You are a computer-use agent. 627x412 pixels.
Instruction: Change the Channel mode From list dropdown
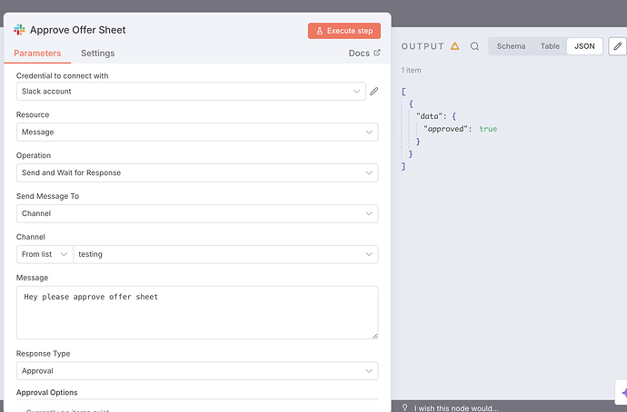tap(45, 254)
